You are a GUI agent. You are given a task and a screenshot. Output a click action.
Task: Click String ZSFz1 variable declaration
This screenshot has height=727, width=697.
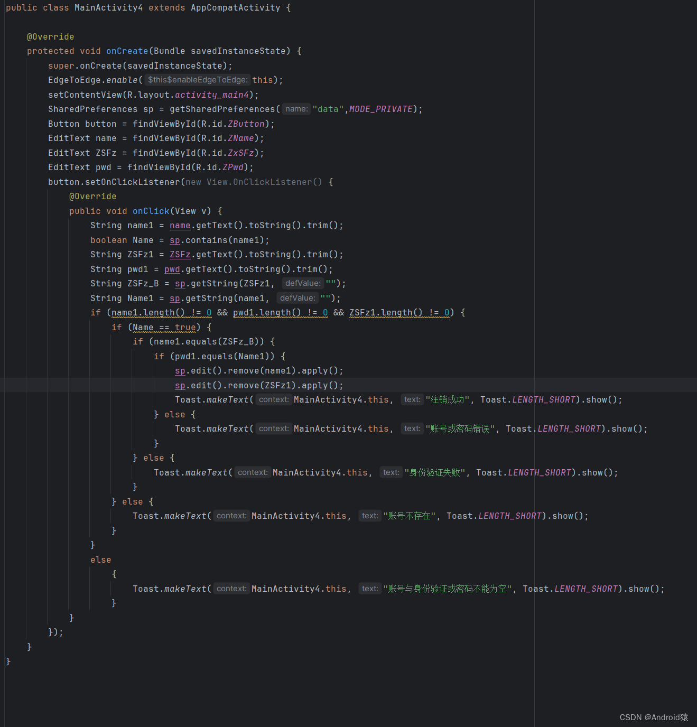coord(122,254)
